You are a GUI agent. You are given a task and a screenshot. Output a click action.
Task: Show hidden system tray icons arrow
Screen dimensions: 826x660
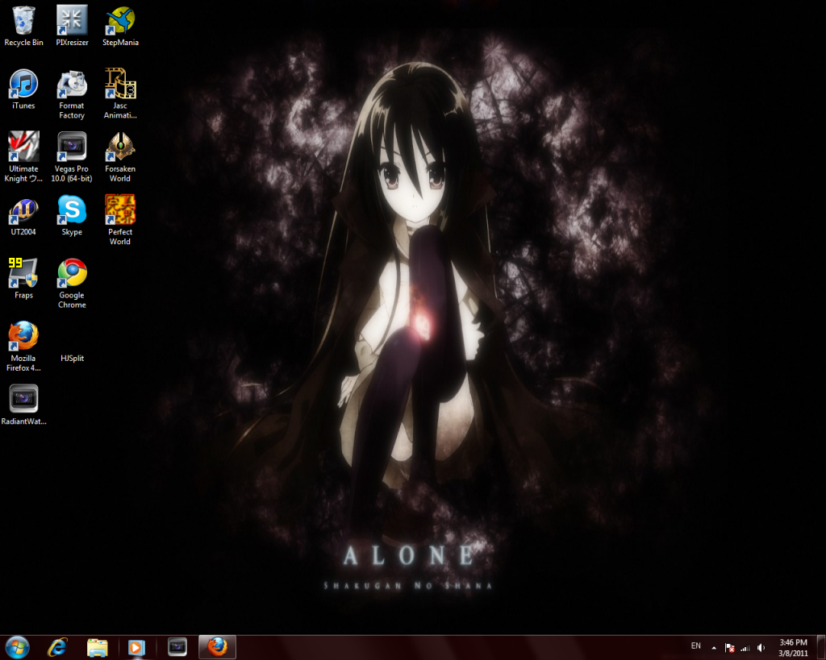[x=714, y=648]
